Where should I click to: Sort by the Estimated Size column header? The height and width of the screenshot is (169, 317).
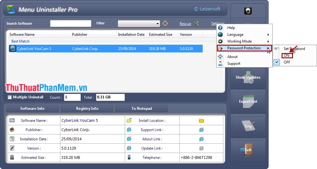[163, 35]
